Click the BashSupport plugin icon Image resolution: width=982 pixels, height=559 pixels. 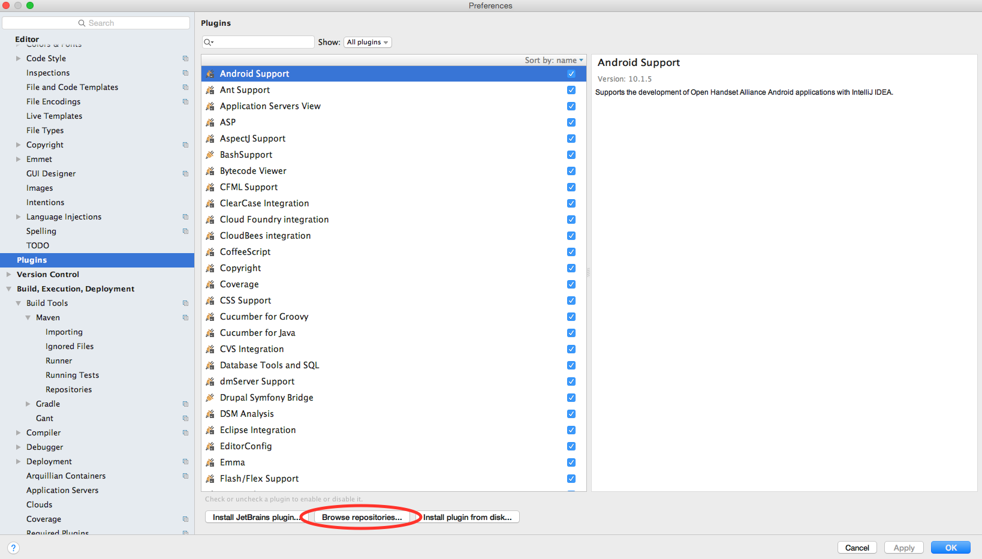click(210, 155)
